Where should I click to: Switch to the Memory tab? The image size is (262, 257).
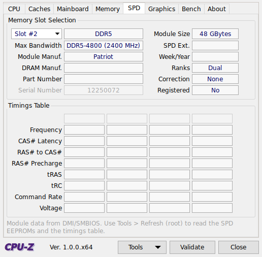[x=108, y=9]
